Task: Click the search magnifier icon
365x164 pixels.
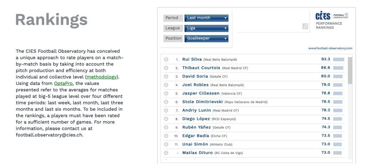Action: click(305, 26)
